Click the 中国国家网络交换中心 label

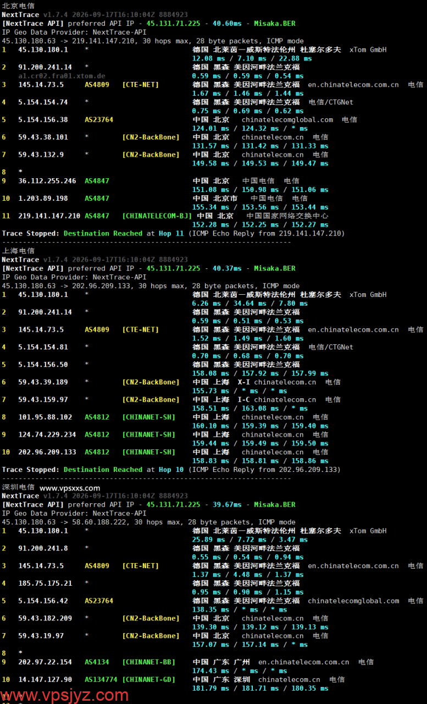click(x=287, y=216)
